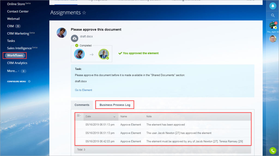Select the Business Process Log tab
This screenshot has width=279, height=156.
[x=115, y=105]
